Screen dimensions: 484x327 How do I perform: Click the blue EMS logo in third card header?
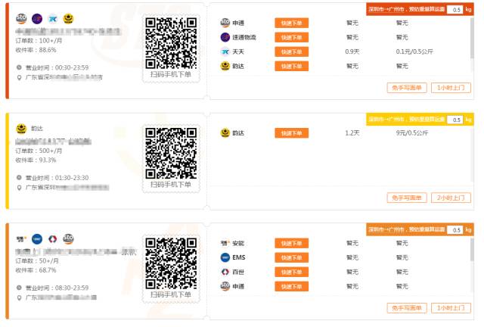37,238
